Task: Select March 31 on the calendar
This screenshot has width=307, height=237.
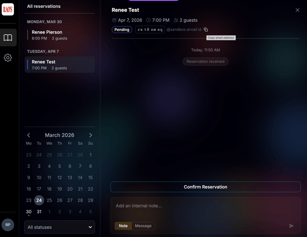Action: (39, 211)
